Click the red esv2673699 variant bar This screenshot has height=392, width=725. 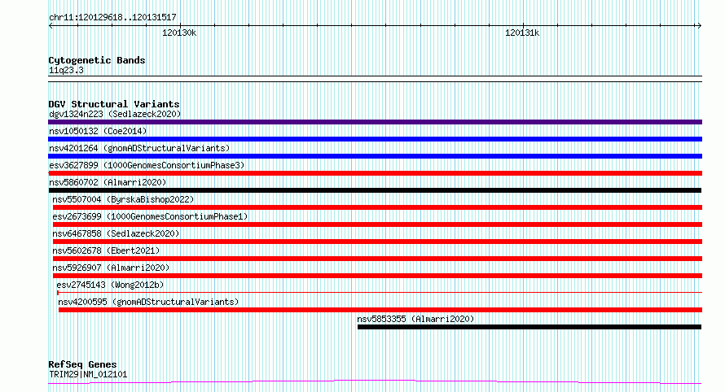point(377,224)
